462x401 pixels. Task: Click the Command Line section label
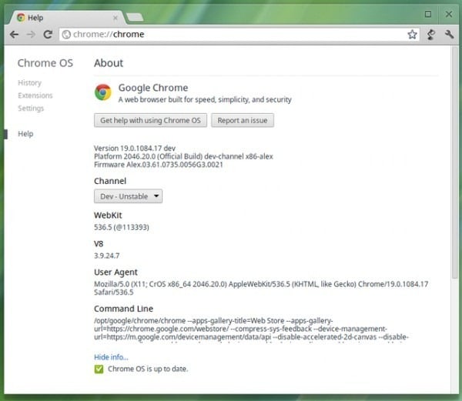point(123,309)
